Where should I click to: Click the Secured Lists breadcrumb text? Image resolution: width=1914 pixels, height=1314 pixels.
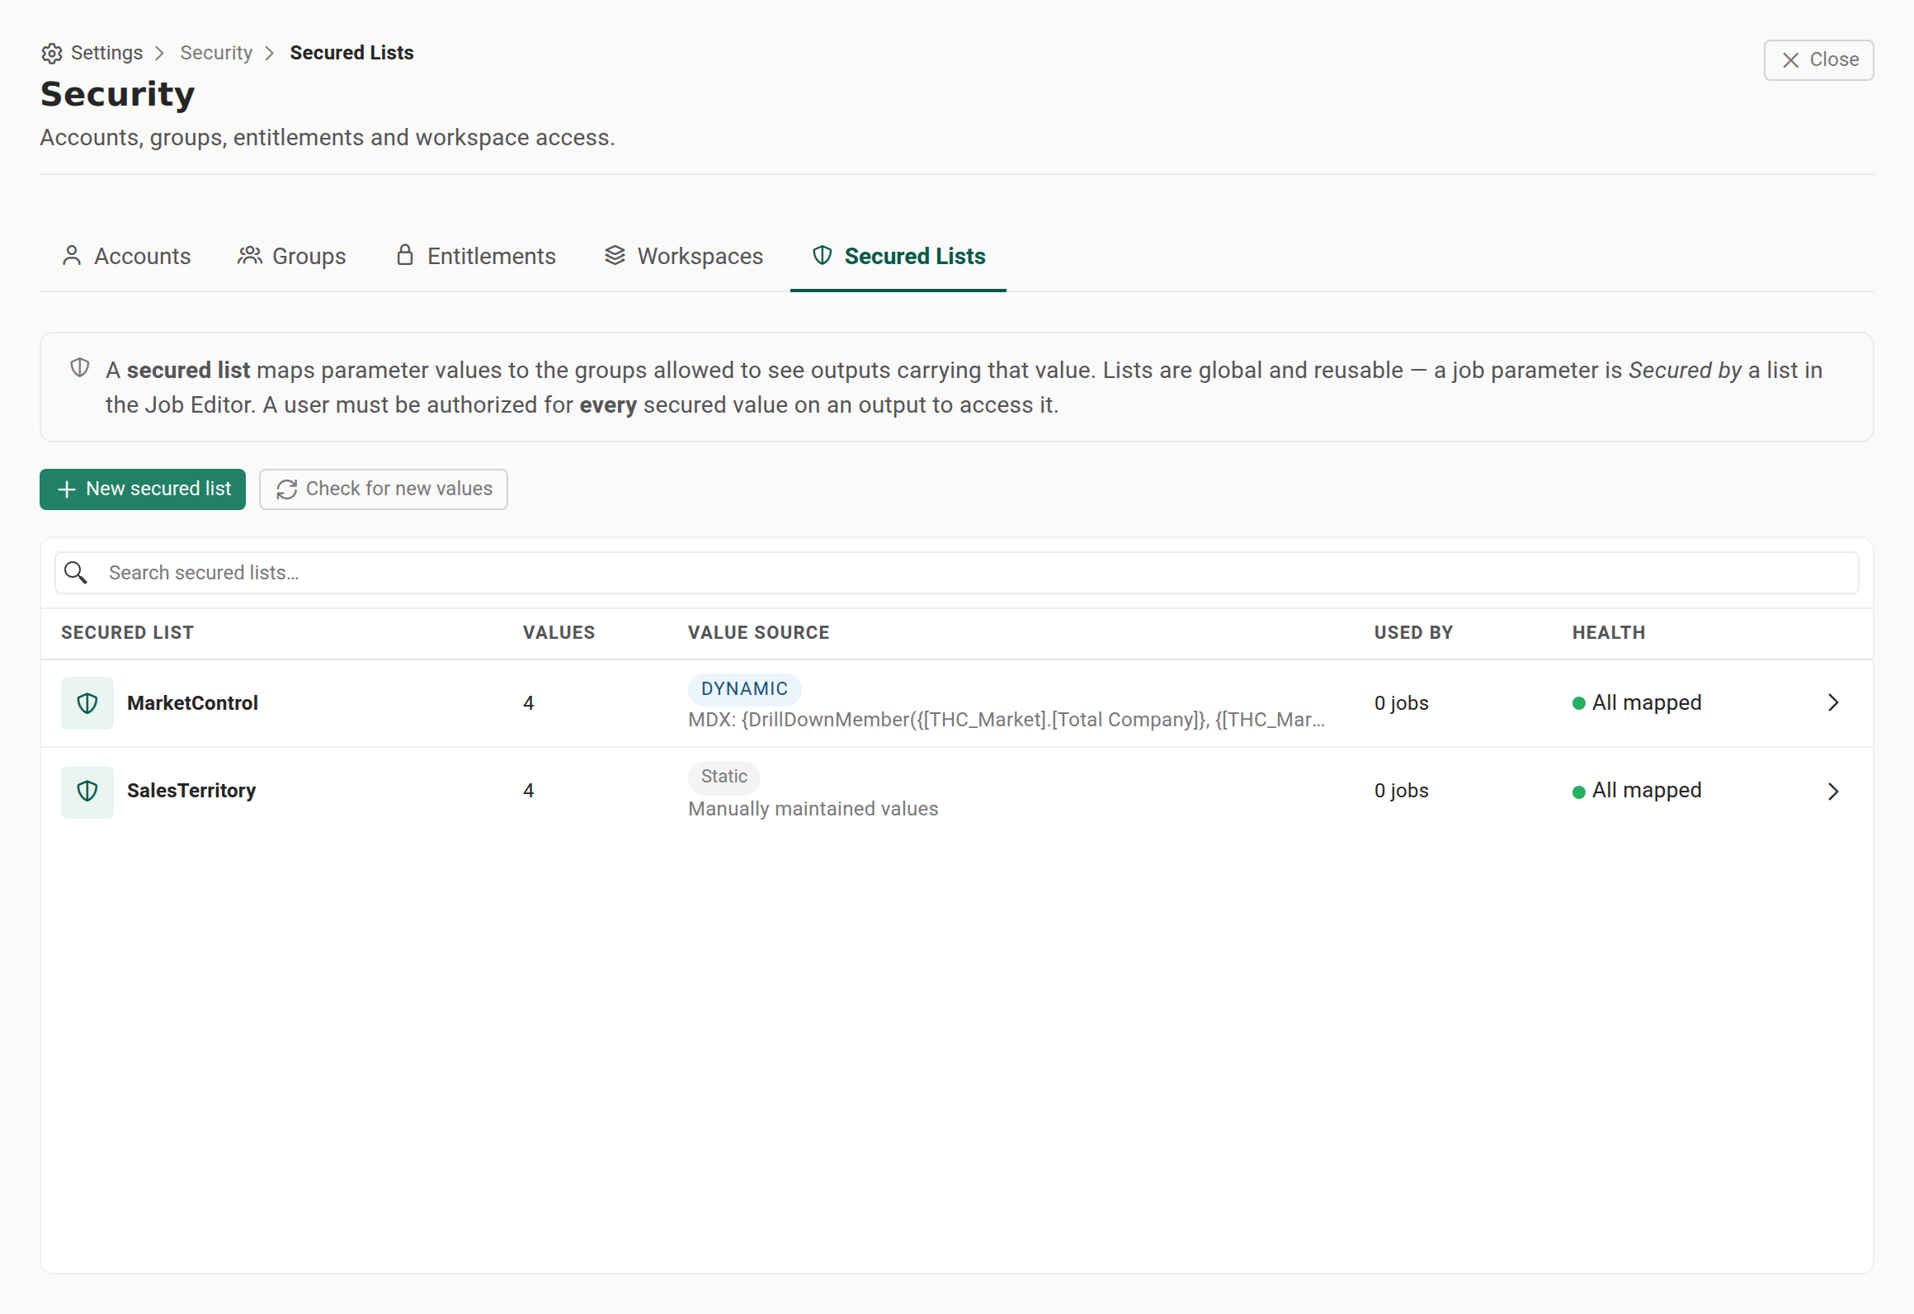click(x=351, y=53)
